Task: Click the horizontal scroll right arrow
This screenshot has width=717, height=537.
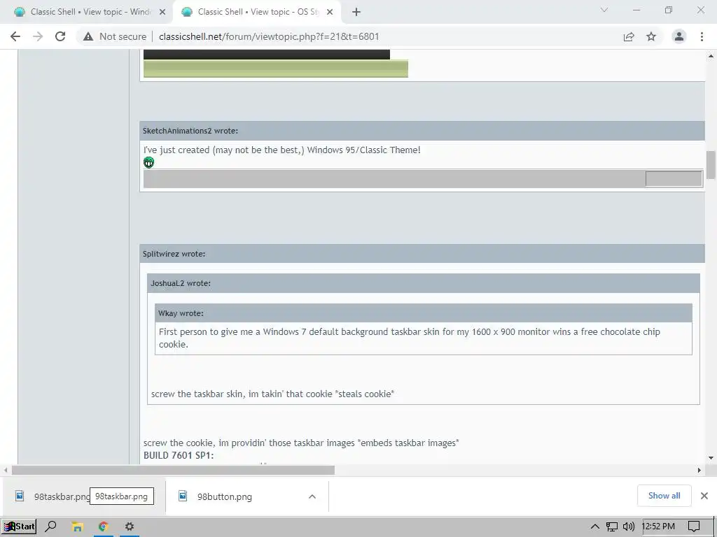Action: pyautogui.click(x=699, y=470)
